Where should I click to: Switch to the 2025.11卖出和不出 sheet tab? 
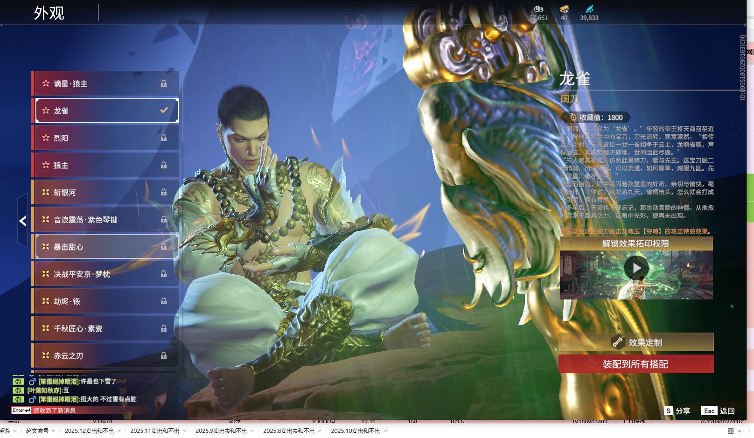154,431
